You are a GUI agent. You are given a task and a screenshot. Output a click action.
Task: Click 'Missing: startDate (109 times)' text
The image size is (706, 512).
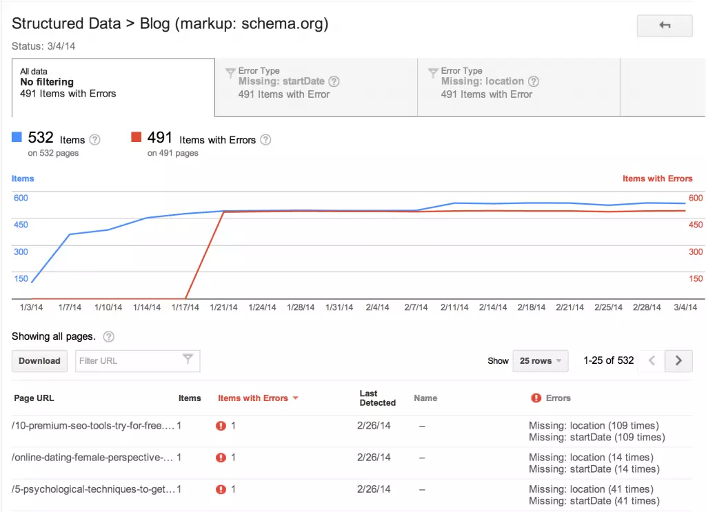point(597,438)
